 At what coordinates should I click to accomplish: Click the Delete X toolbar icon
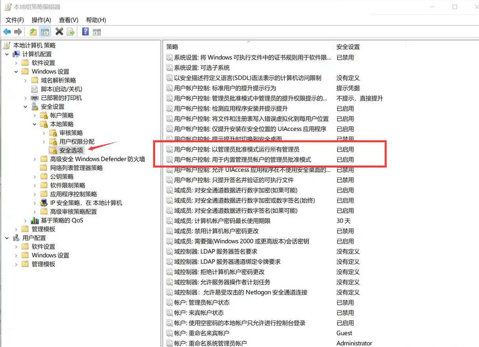[59, 32]
